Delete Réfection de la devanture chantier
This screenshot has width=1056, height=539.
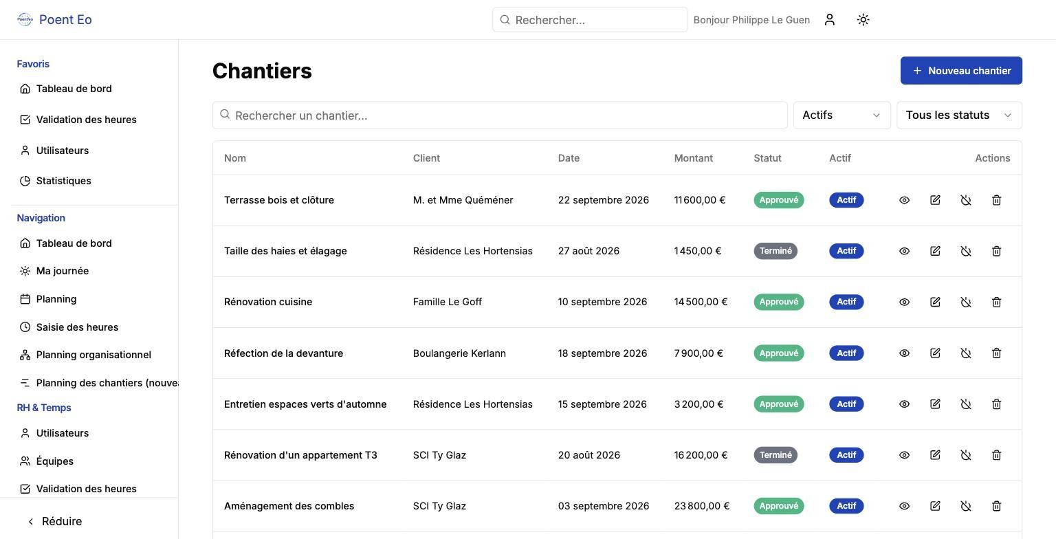pos(996,353)
